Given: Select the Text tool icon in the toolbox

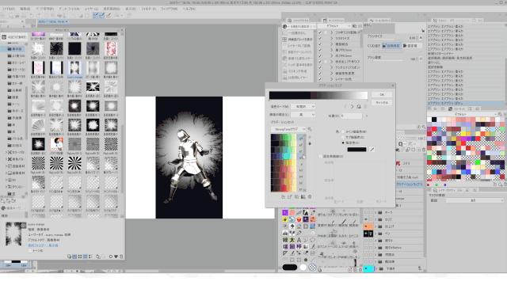Looking at the screenshot, I should click(x=299, y=240).
